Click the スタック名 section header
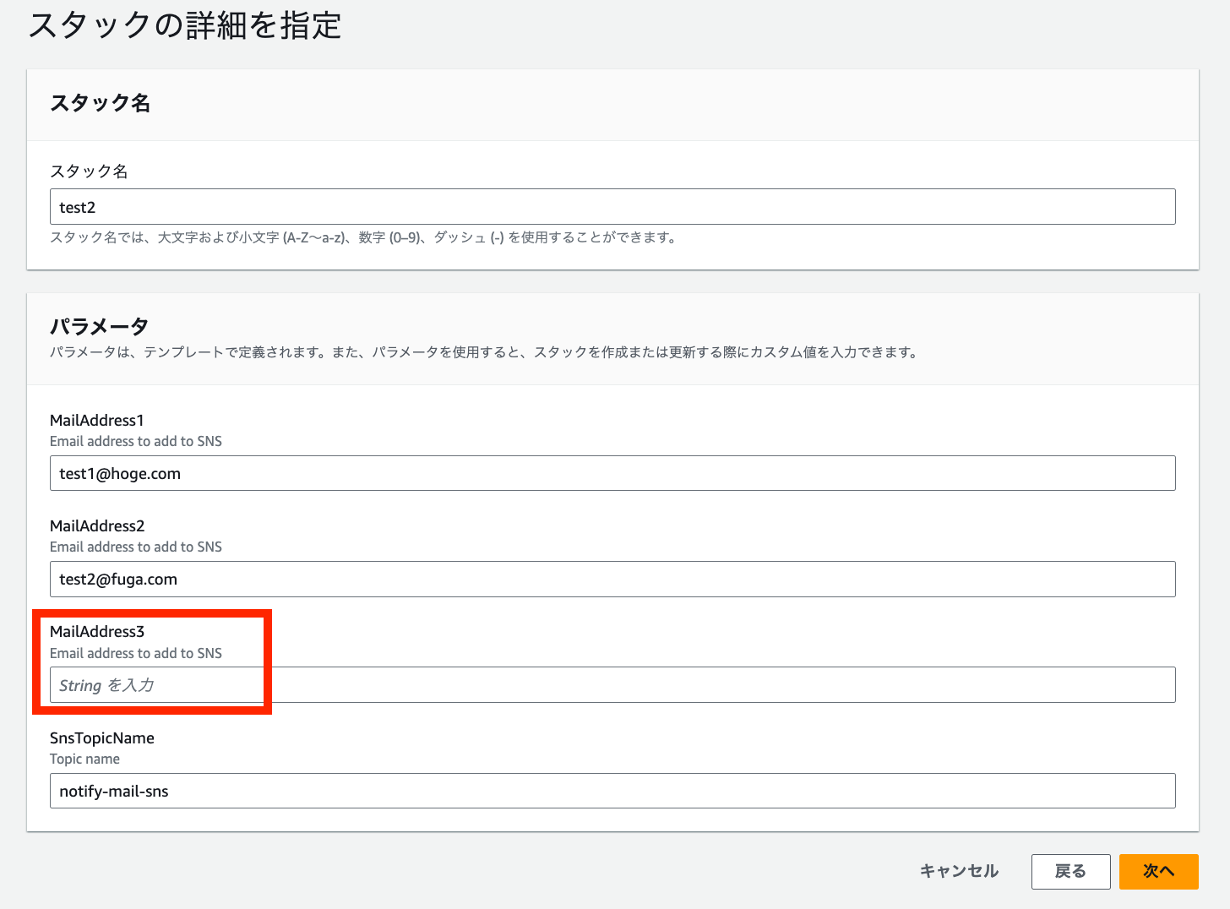The height and width of the screenshot is (909, 1230). point(101,103)
